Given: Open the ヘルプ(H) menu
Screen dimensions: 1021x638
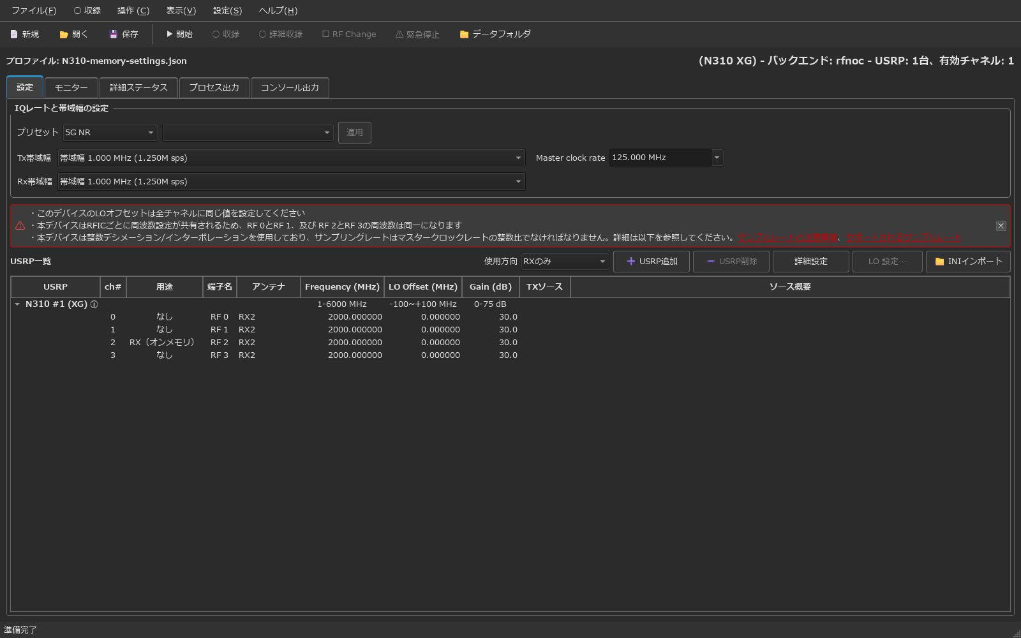Looking at the screenshot, I should tap(278, 11).
